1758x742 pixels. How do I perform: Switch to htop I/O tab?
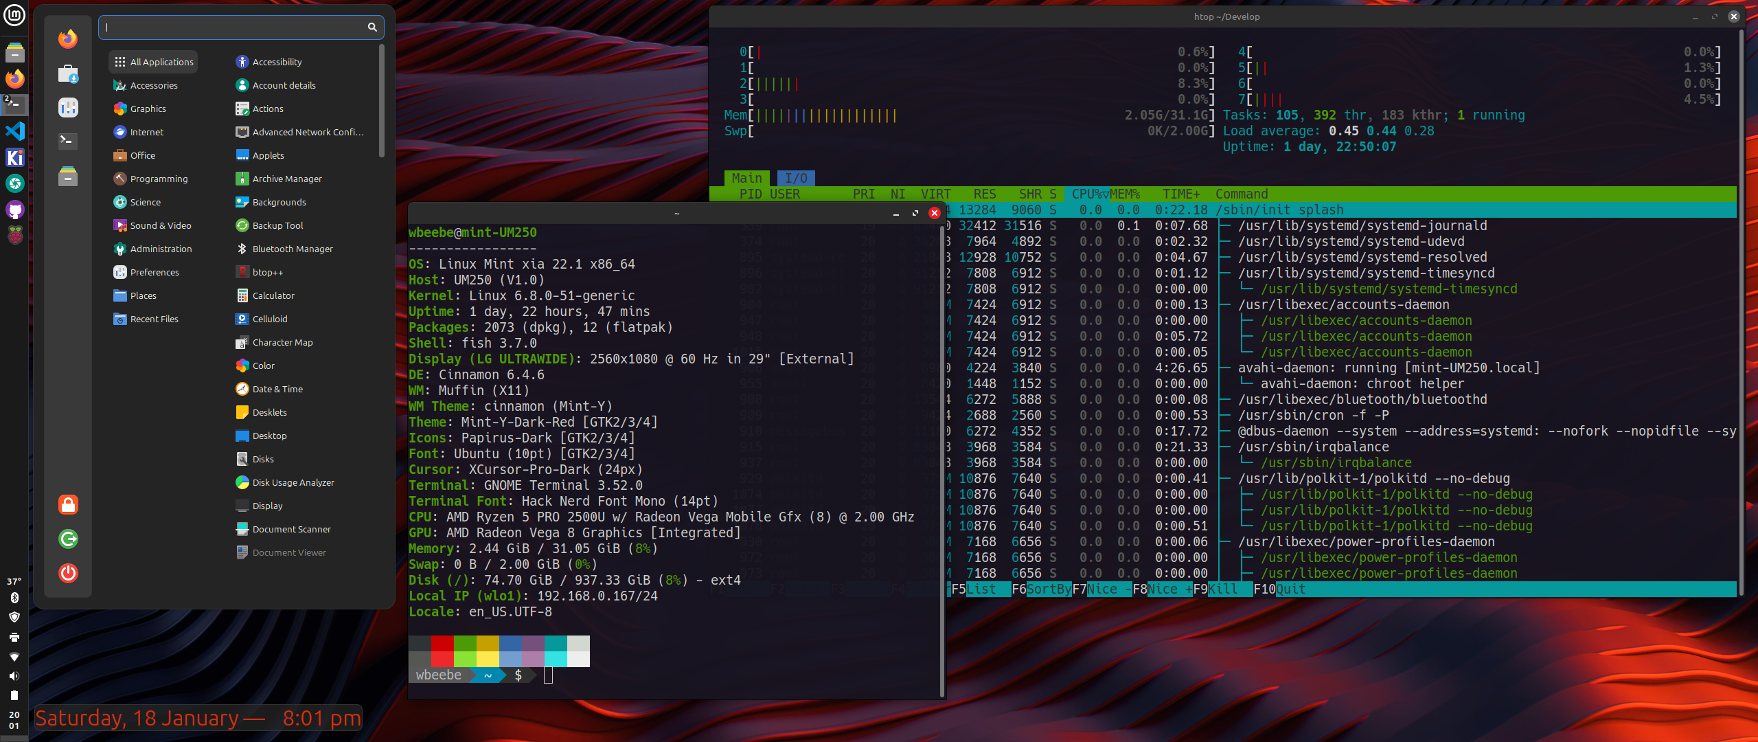tap(797, 178)
